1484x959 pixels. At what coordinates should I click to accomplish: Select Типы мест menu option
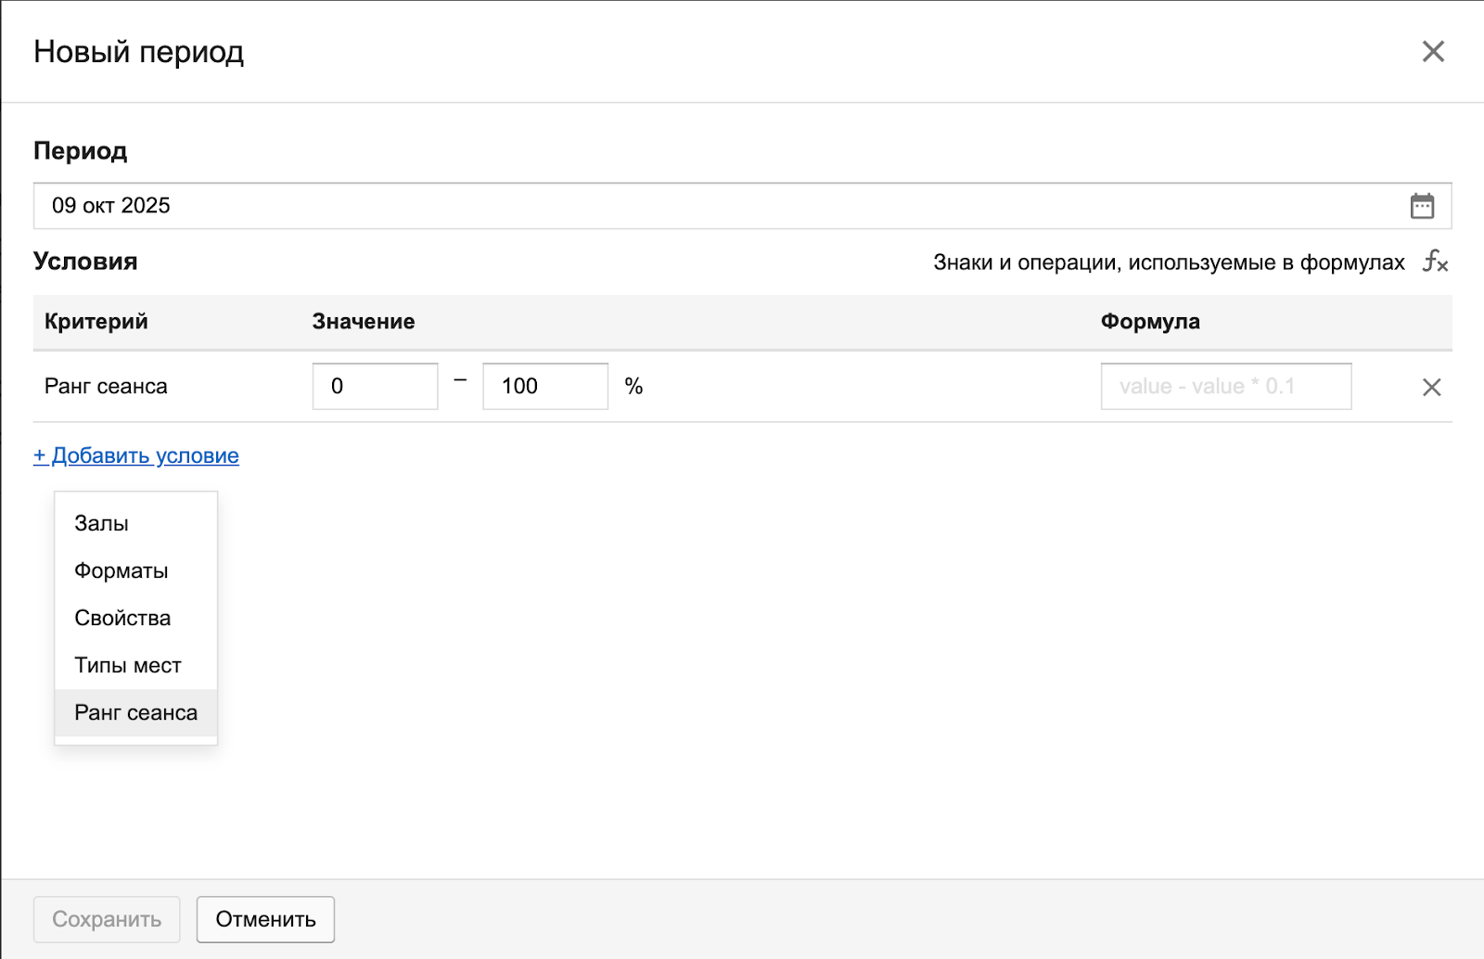point(128,666)
